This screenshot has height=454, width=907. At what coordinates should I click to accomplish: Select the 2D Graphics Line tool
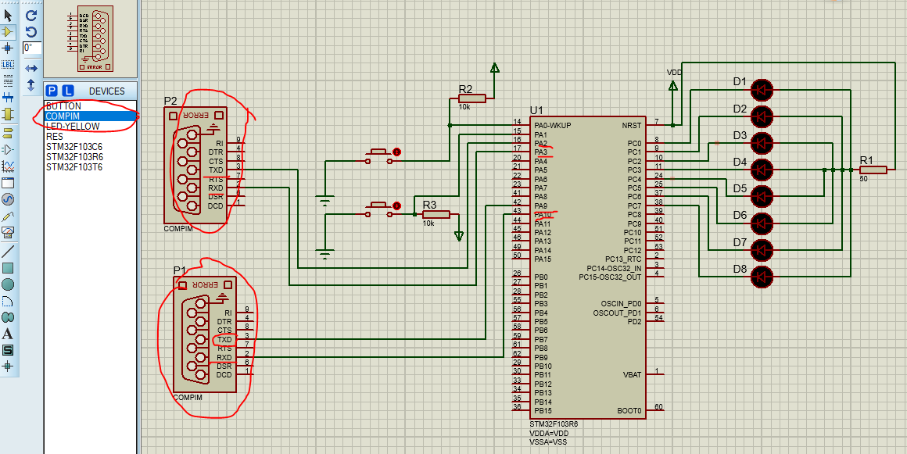pyautogui.click(x=8, y=252)
